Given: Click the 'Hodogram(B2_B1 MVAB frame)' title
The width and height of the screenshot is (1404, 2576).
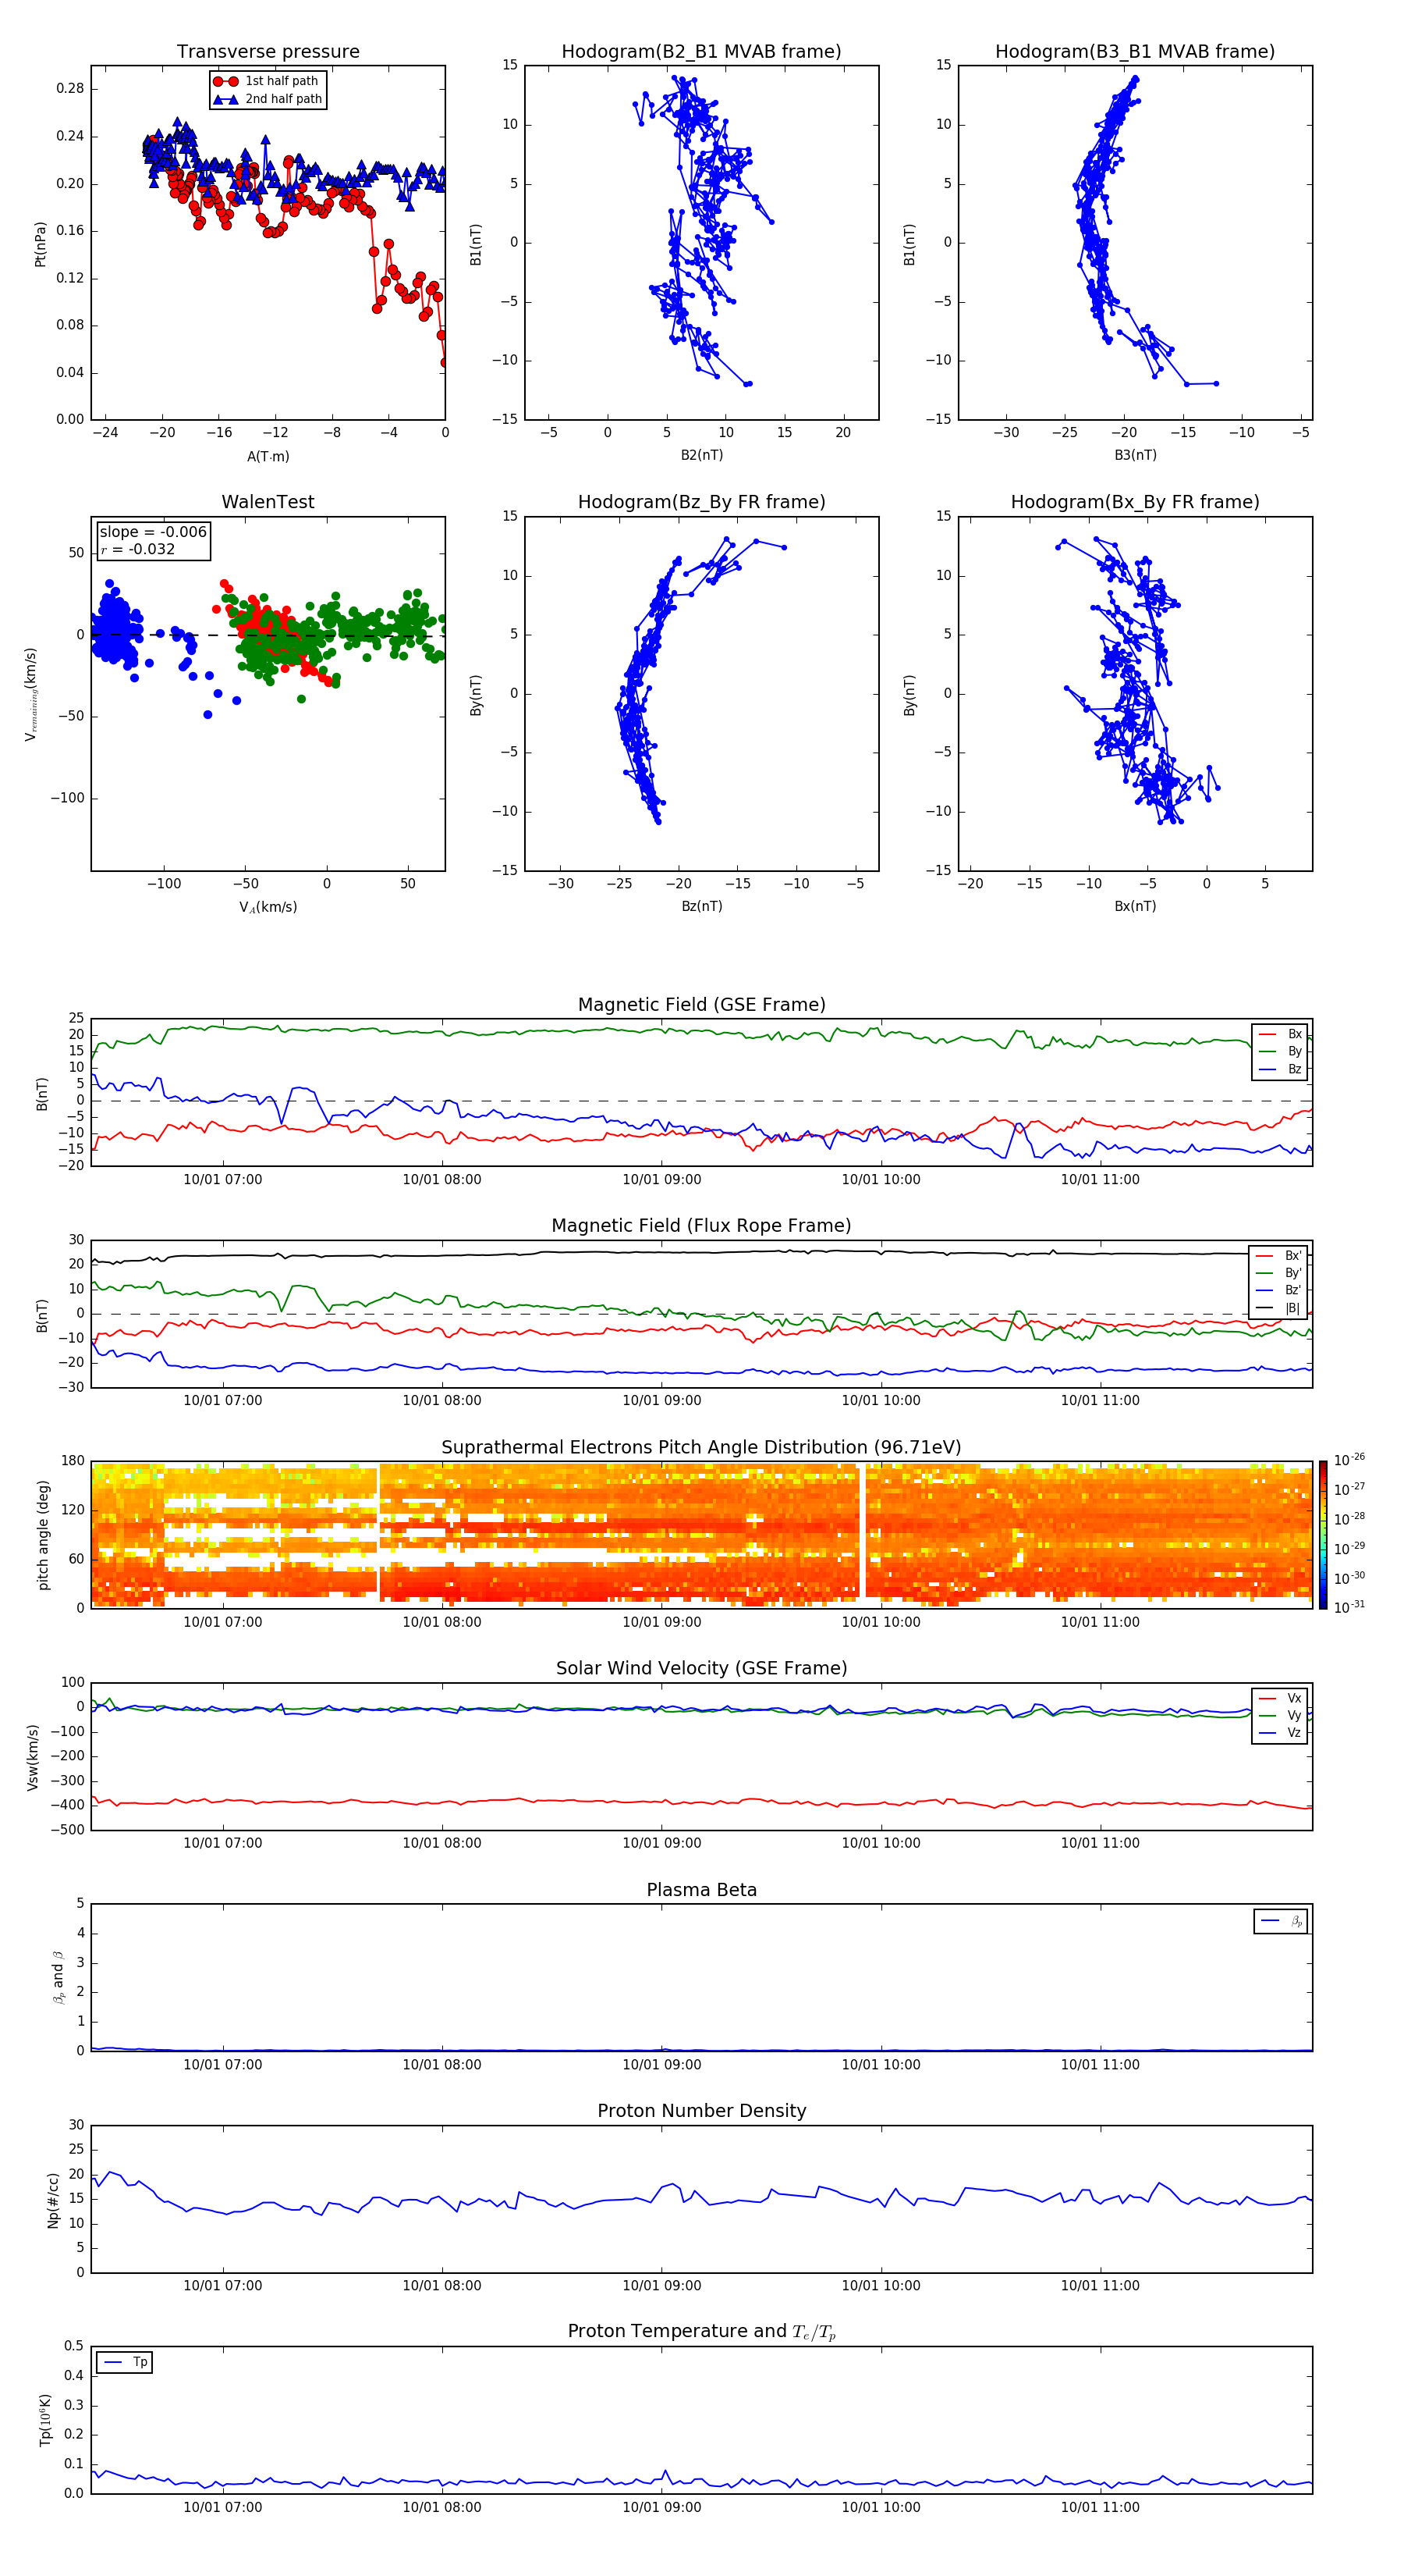Looking at the screenshot, I should pos(701,51).
